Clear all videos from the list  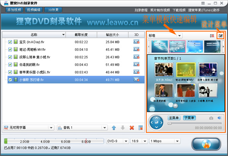[141, 128]
